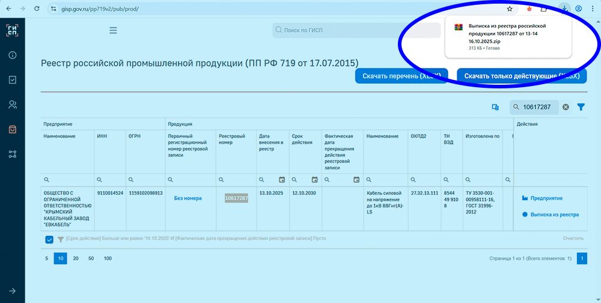Screen dimensions: 601x303
Task: Open the info icon in left sidebar
Action: tap(12, 55)
